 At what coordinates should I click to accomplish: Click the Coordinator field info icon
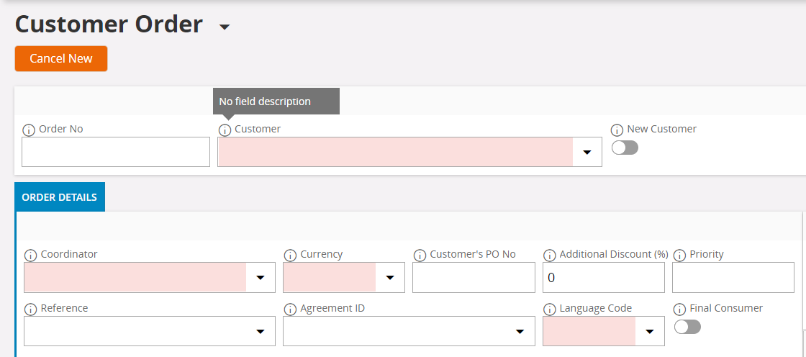pos(30,256)
